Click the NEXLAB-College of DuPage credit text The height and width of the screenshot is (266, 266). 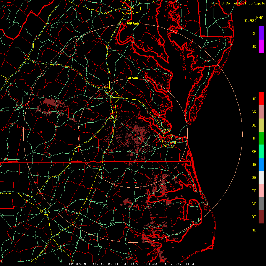click(236, 3)
